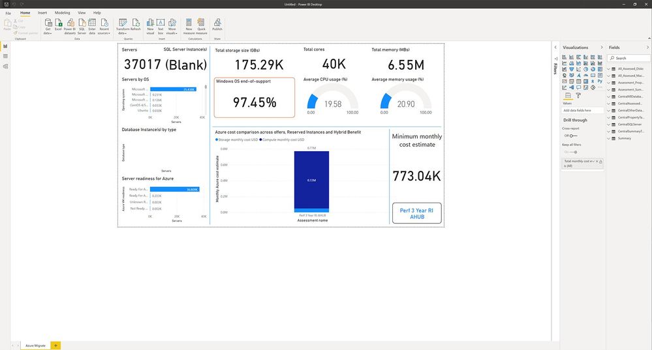Select the dark blue compute cost bar
The image size is (652, 350).
pos(311,180)
